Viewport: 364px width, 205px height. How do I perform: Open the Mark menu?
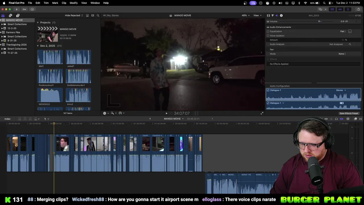[x=55, y=3]
